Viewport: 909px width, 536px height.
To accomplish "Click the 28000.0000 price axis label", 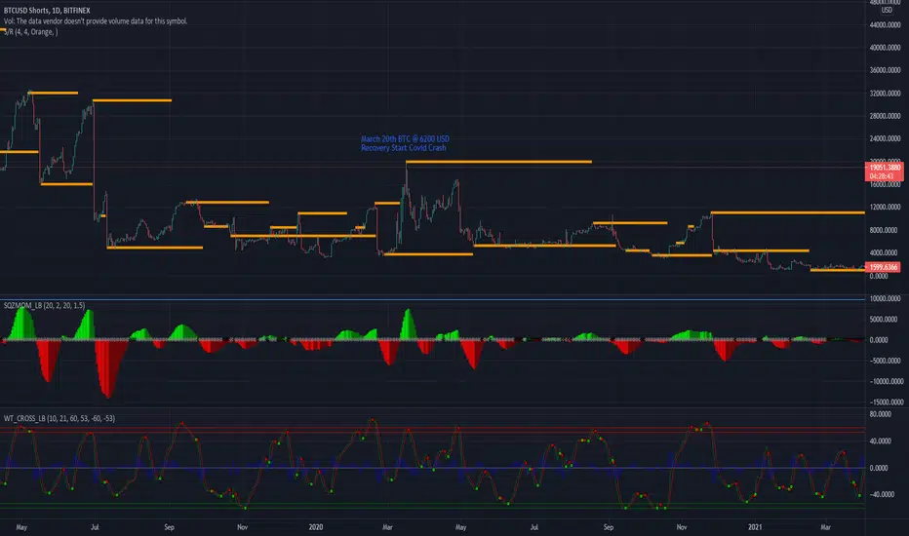I will tap(886, 116).
